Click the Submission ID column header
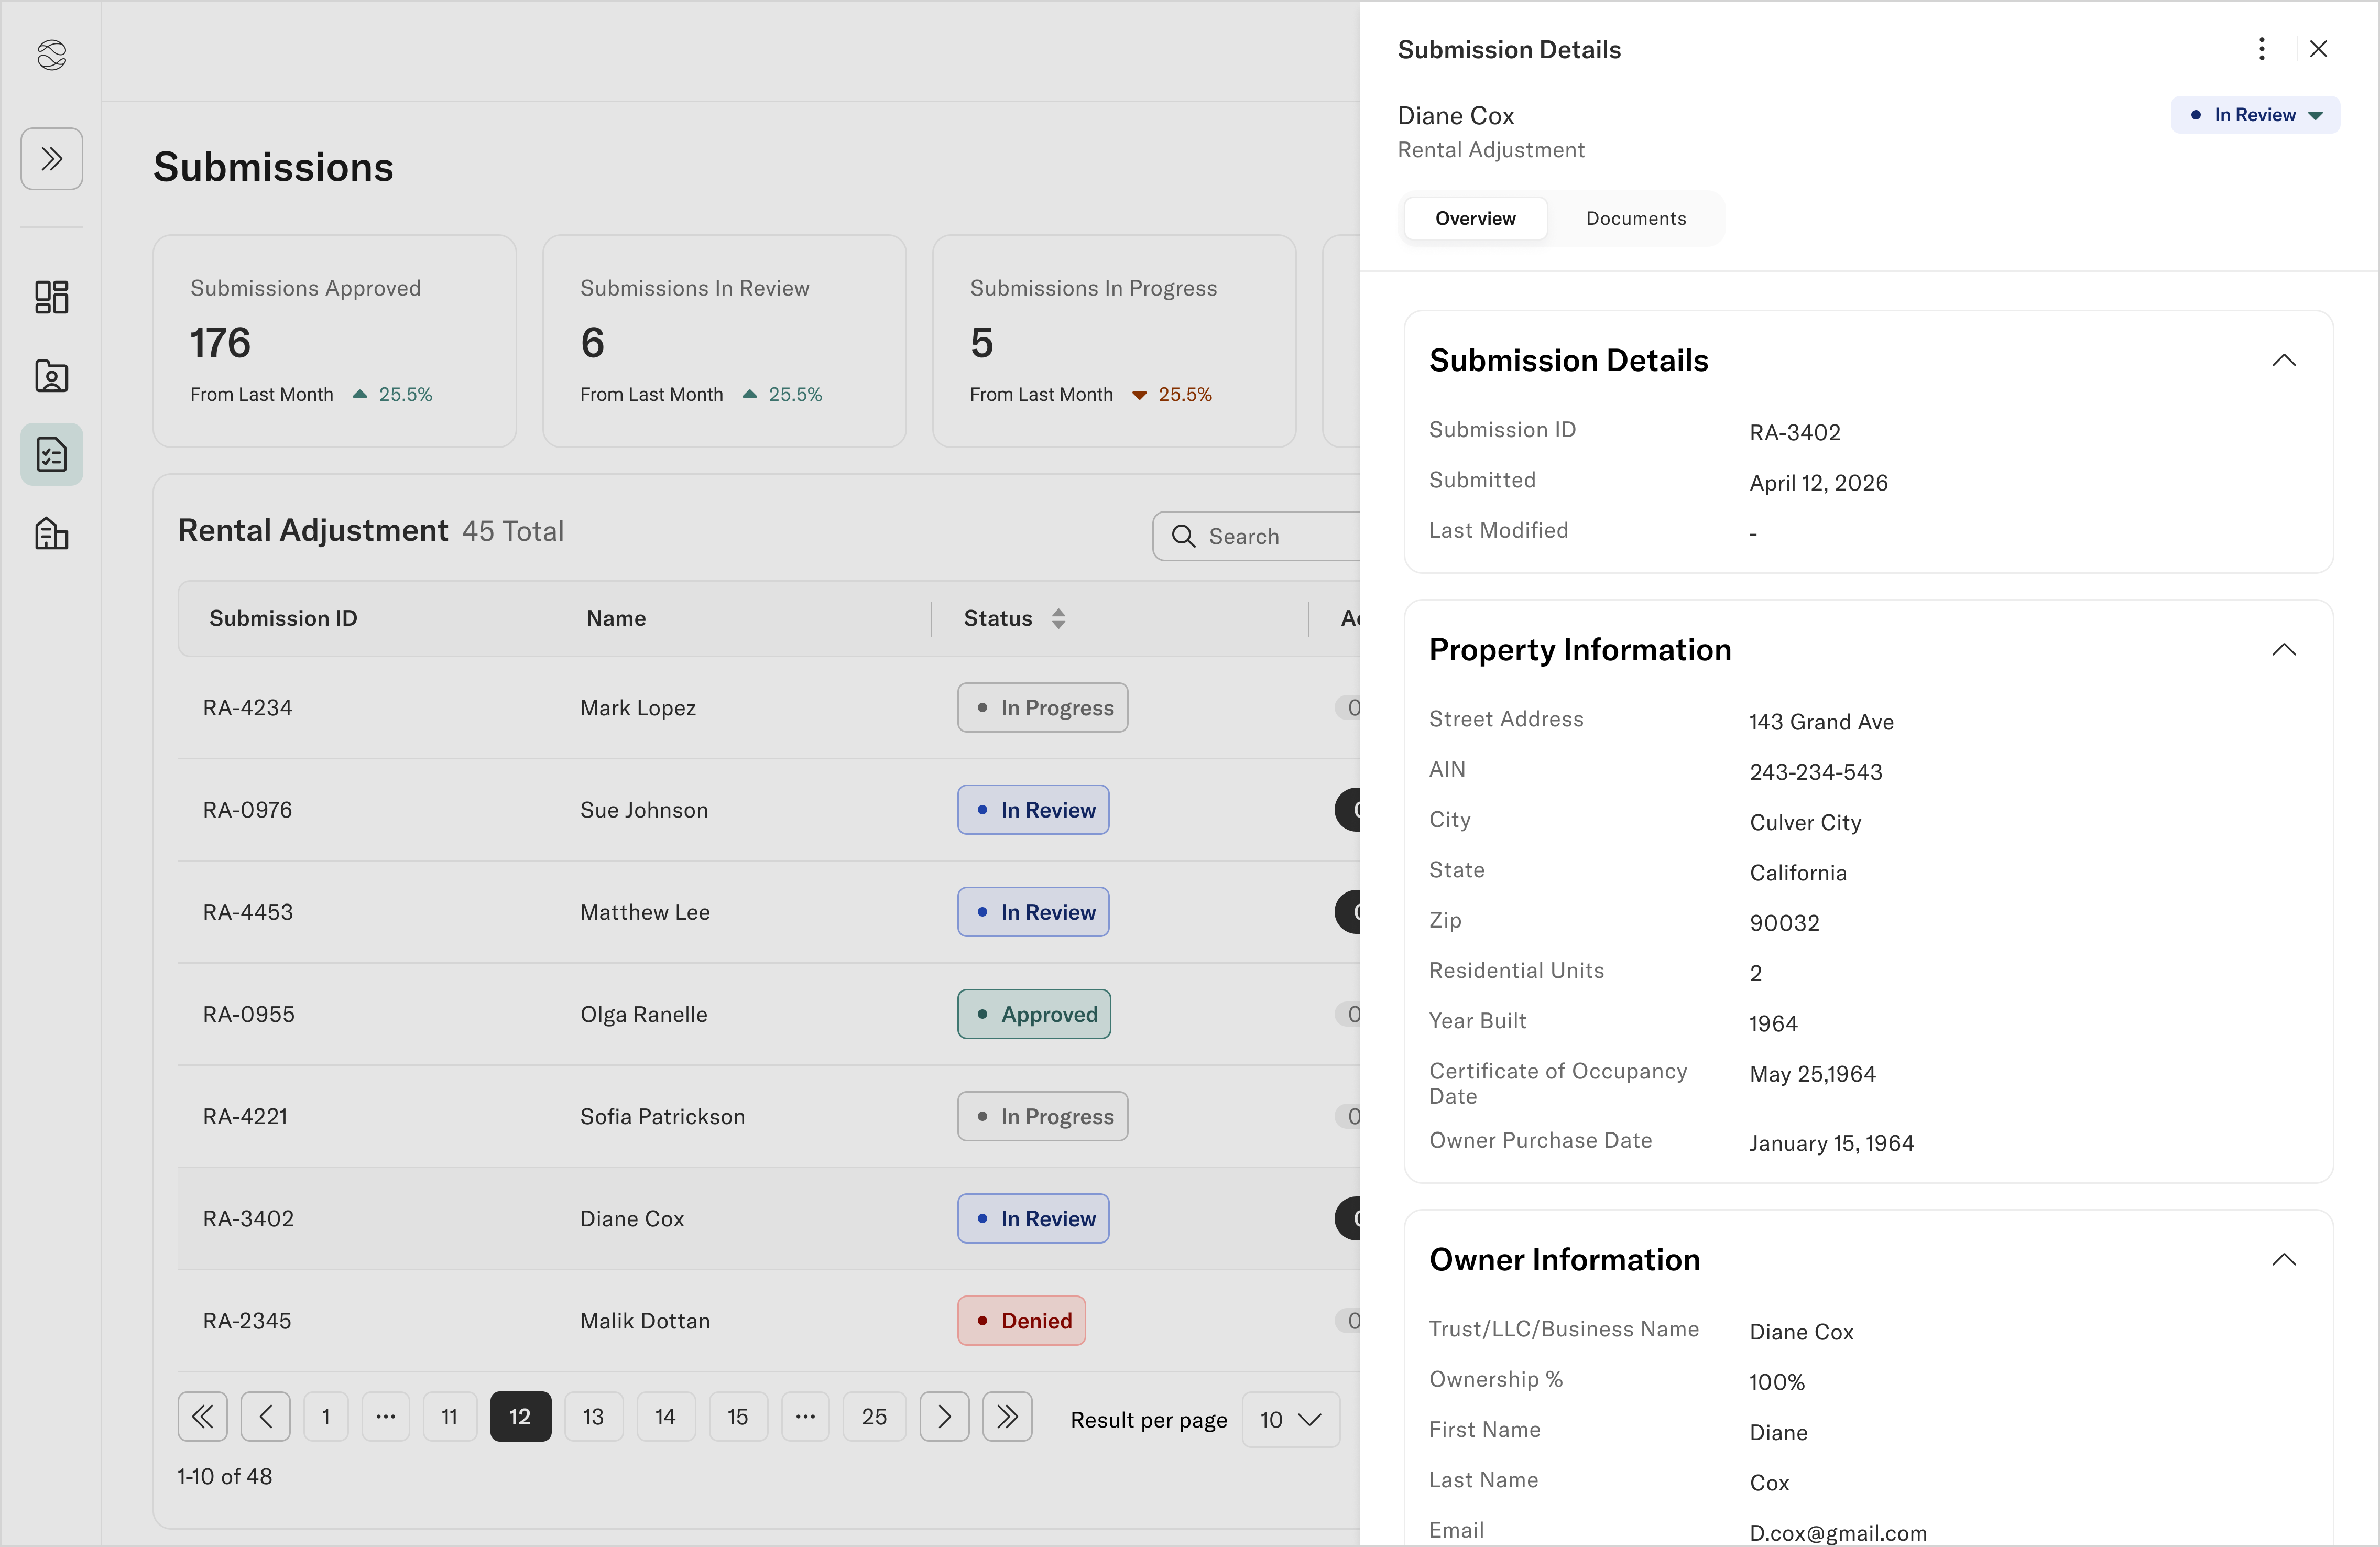Viewport: 2380px width, 1547px height. (283, 618)
